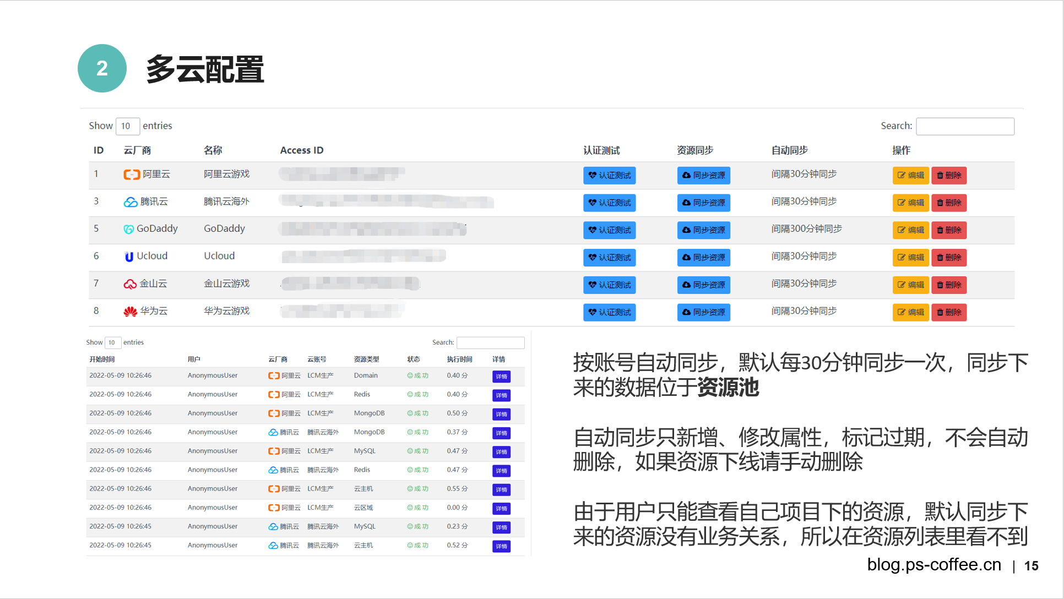Sync resources (同步资源) for Ucloud

703,257
